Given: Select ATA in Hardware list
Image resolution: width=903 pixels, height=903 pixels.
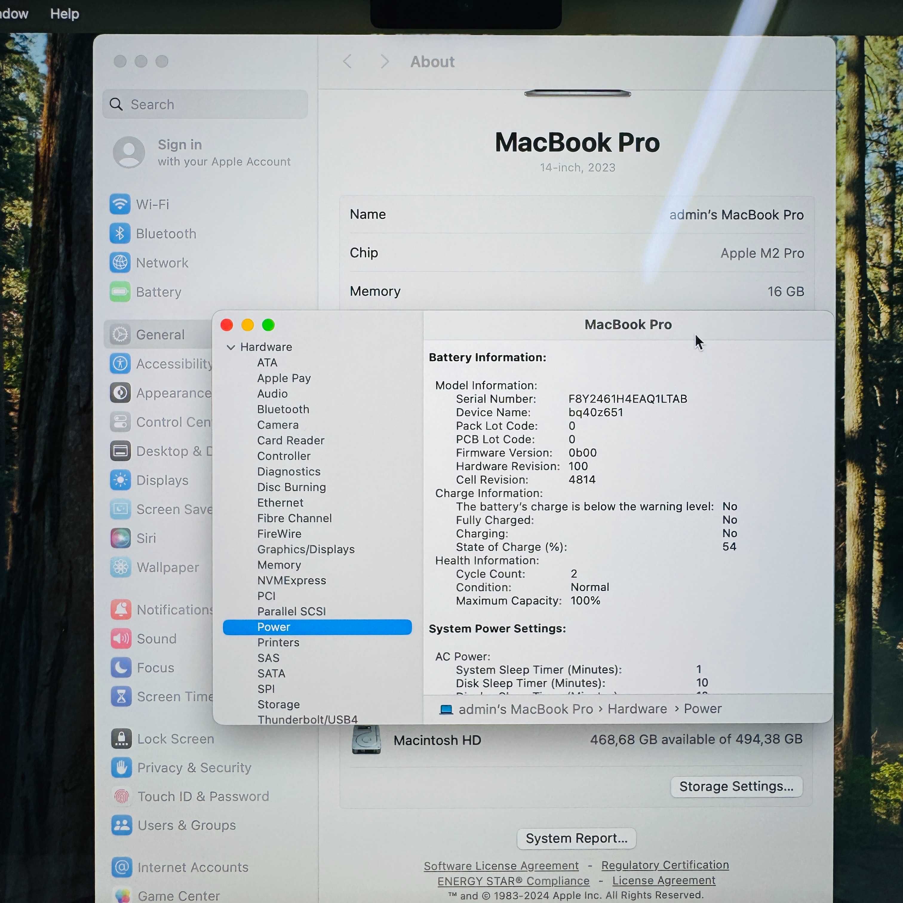Looking at the screenshot, I should coord(267,363).
